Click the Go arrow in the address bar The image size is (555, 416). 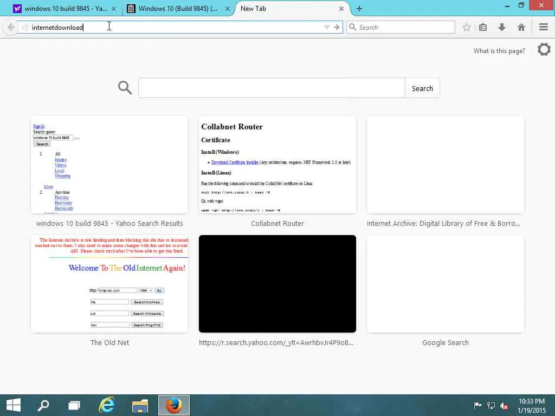(336, 27)
